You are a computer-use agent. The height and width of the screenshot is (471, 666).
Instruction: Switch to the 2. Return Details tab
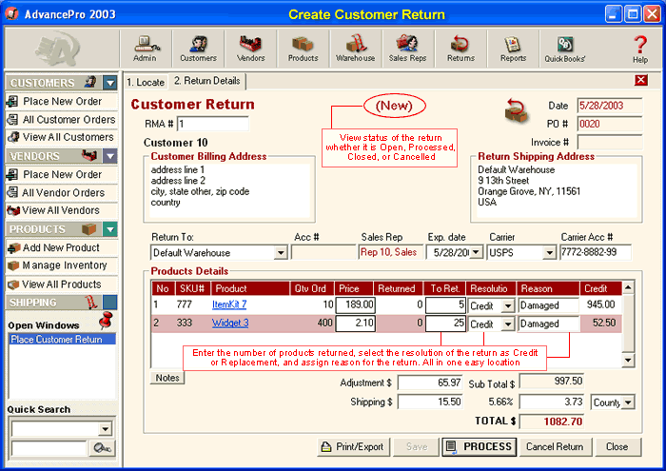pyautogui.click(x=207, y=81)
